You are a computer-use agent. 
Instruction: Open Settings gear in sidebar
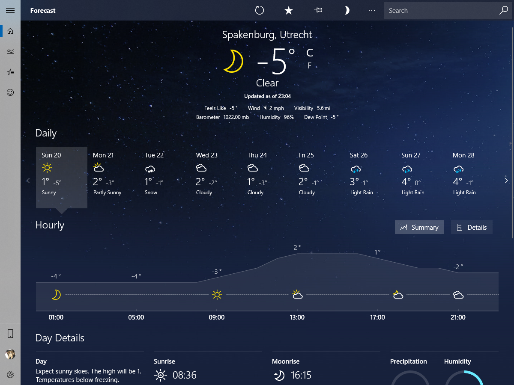pos(10,375)
